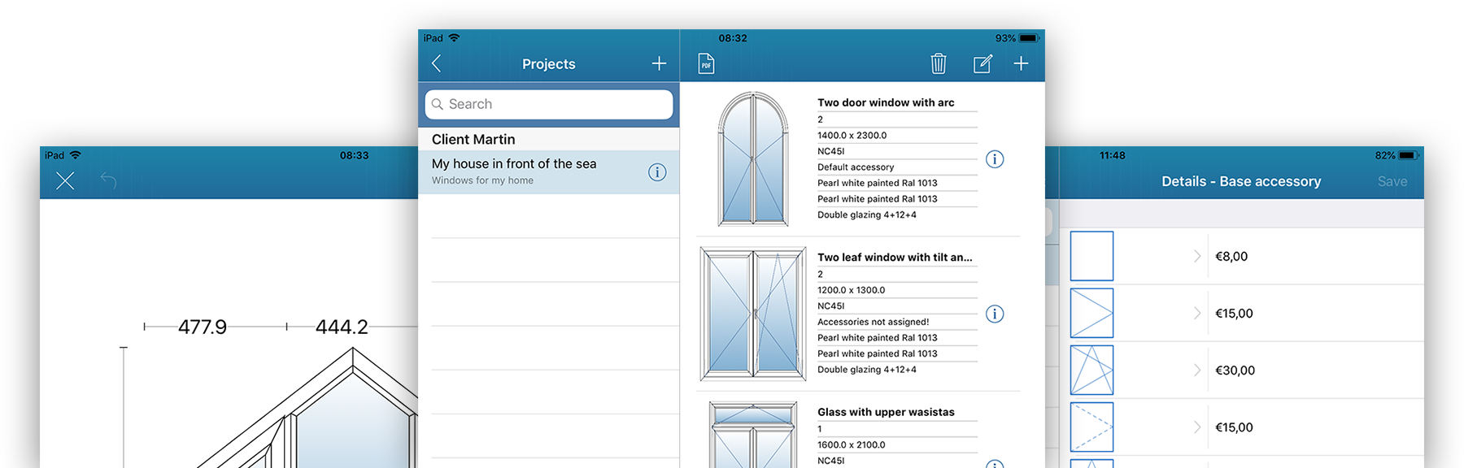Go back from the Projects list
The image size is (1464, 468).
[437, 63]
